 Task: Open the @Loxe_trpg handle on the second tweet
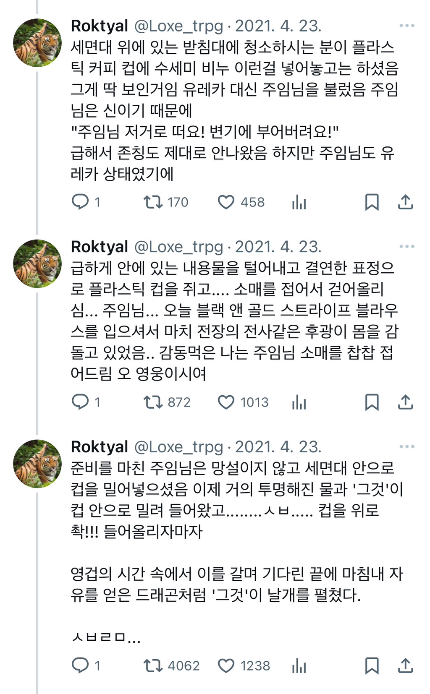(178, 247)
